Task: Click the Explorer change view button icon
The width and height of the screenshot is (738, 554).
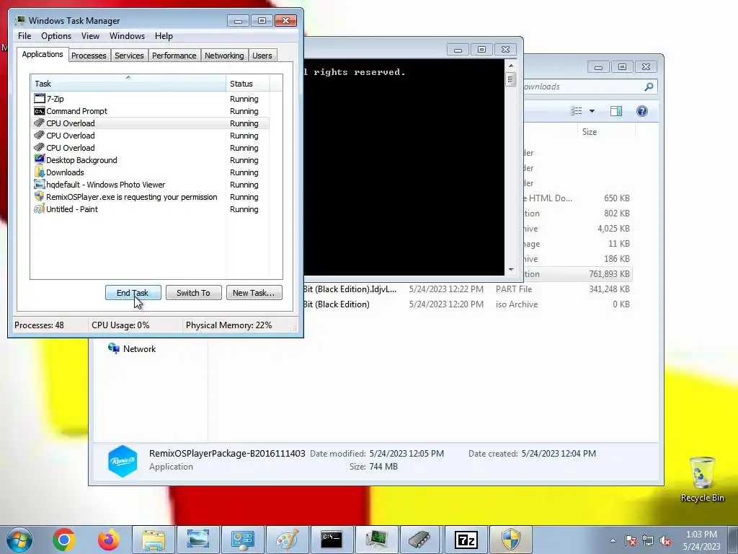Action: (x=577, y=110)
